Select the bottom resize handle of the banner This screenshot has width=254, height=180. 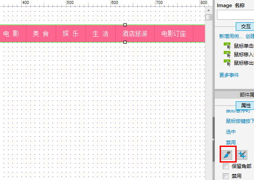pos(125,42)
